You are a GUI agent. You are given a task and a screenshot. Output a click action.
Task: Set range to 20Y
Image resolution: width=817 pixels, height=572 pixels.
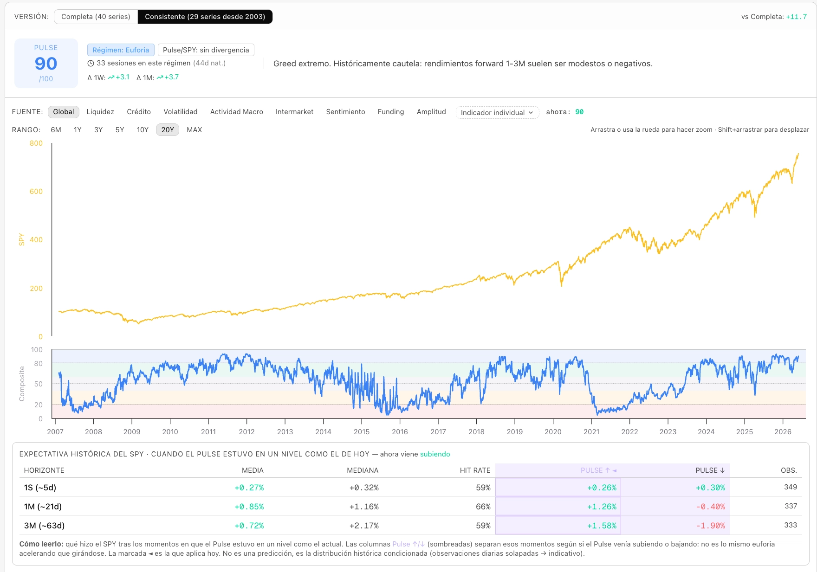[168, 130]
